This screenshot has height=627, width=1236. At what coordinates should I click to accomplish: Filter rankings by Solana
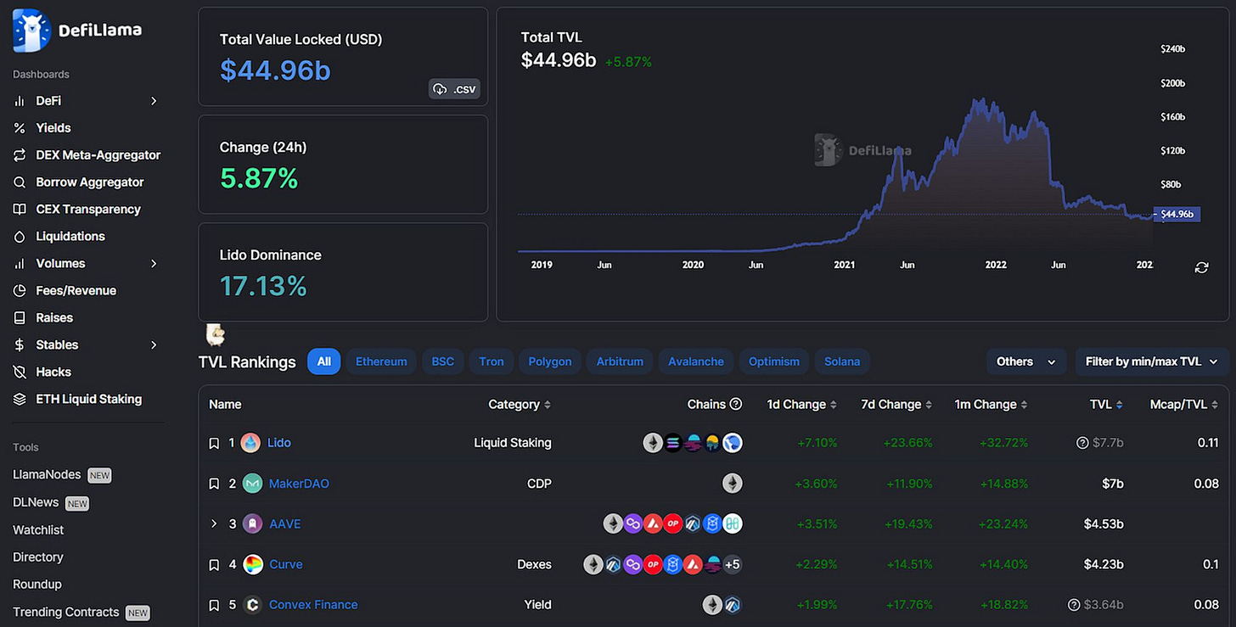point(842,361)
